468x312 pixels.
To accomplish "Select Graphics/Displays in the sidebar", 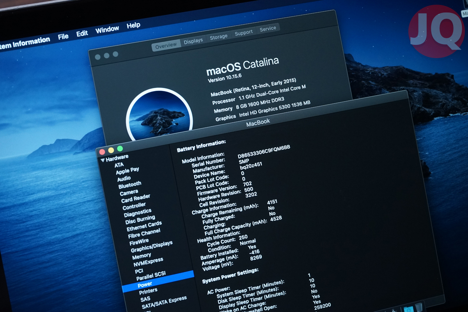I will 151,247.
